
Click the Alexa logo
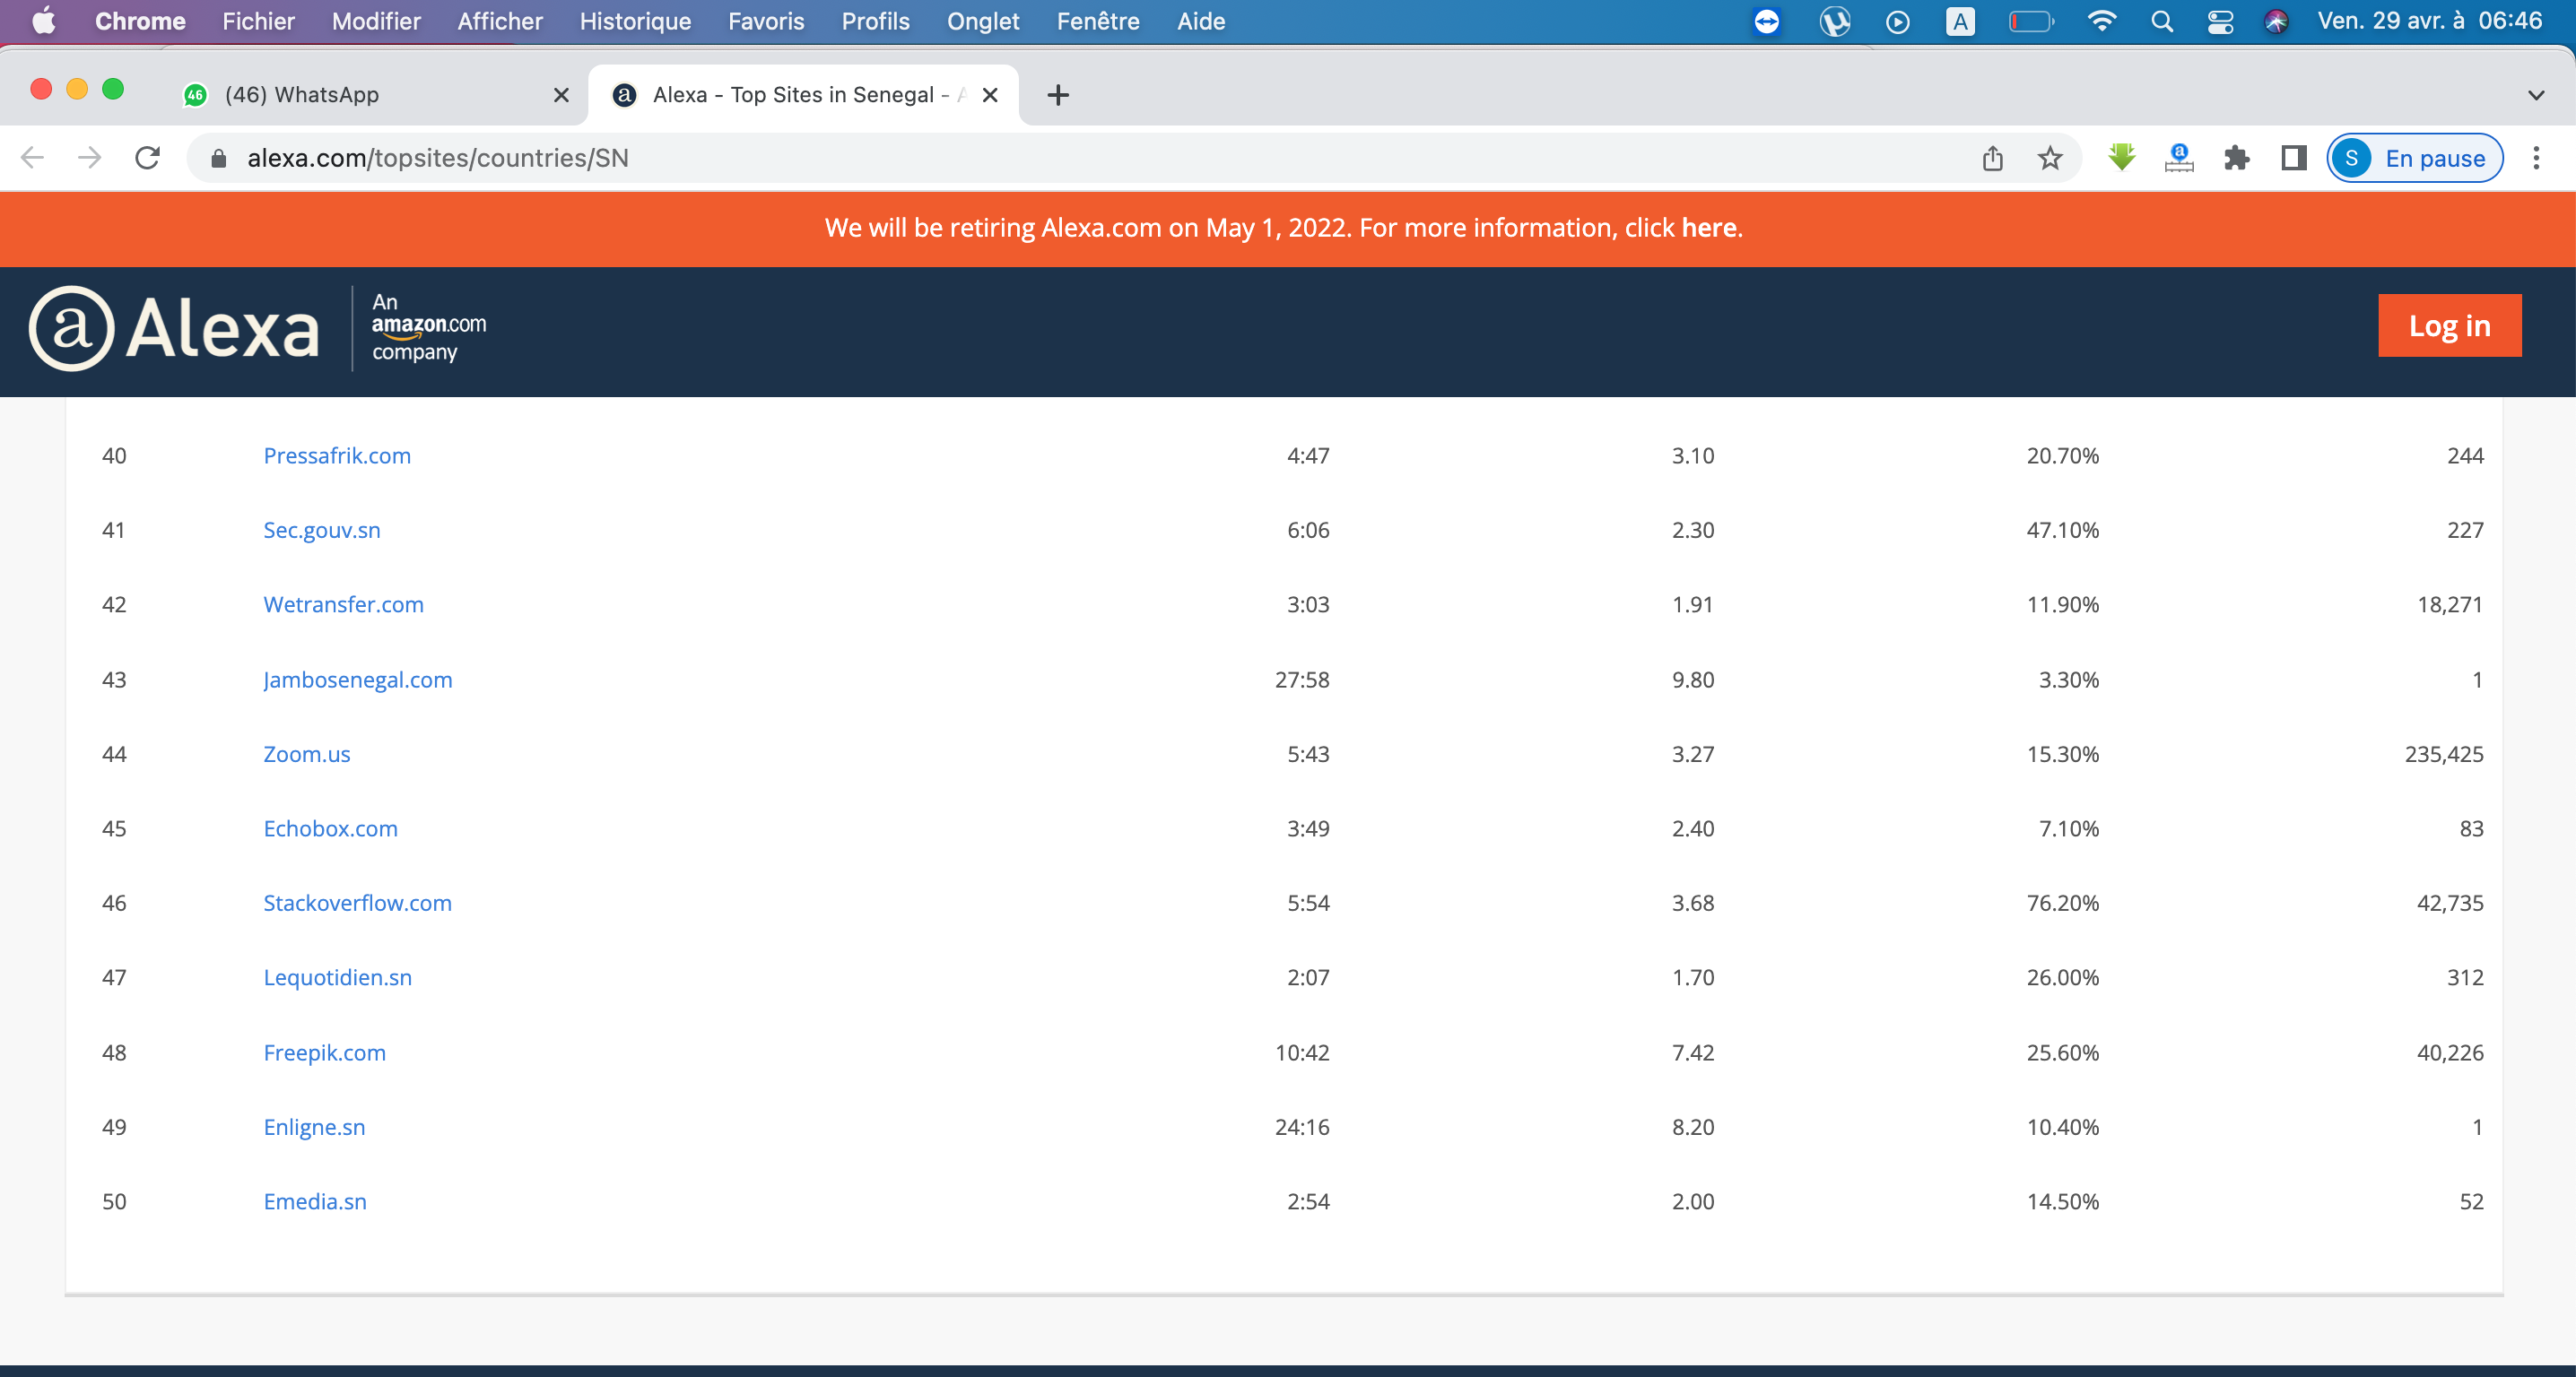[x=175, y=328]
